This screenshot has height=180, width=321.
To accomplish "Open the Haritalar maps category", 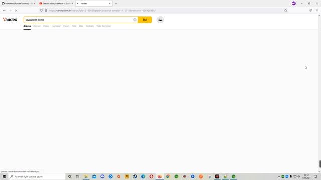I will point(56,26).
